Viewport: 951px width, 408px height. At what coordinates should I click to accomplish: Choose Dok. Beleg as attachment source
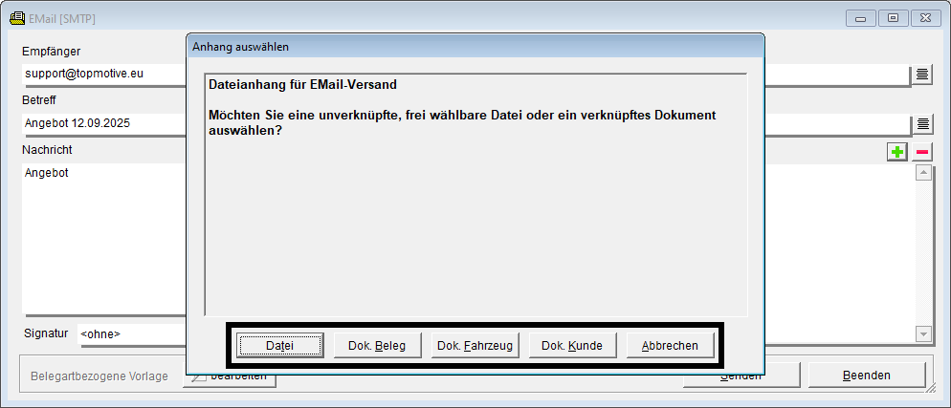377,346
